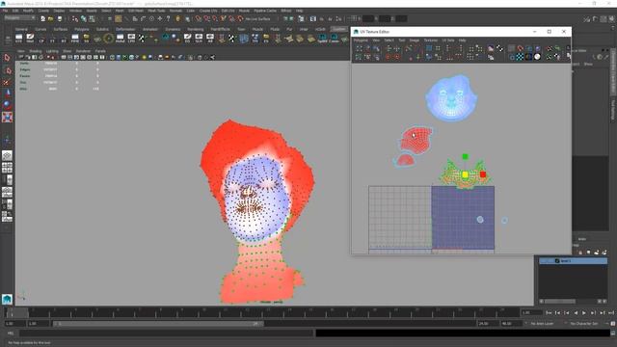Go to end of playback range

click(x=611, y=312)
